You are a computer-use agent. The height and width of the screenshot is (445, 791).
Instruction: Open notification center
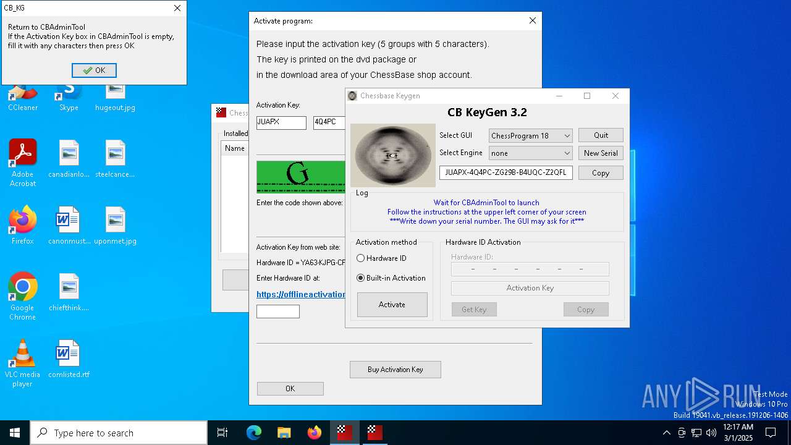point(771,433)
